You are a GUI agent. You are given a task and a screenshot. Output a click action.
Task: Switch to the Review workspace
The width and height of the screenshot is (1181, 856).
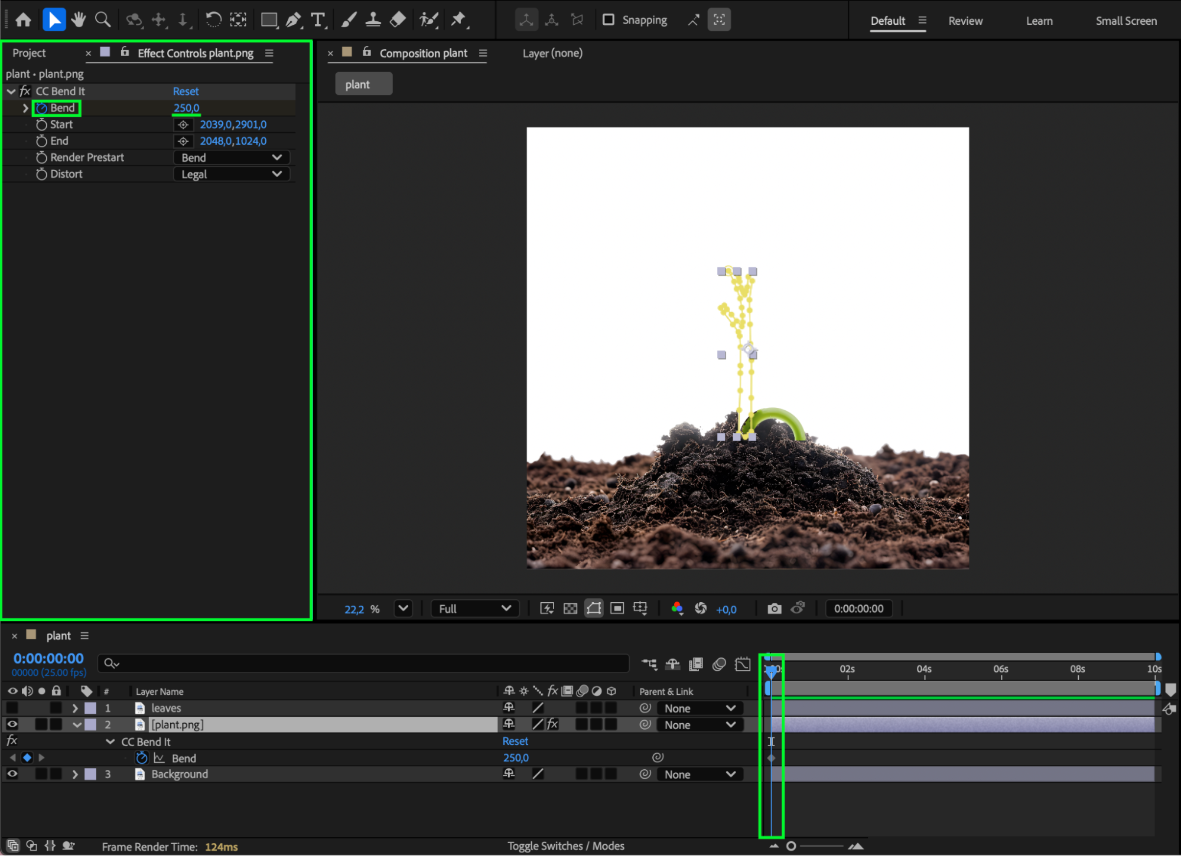point(965,21)
